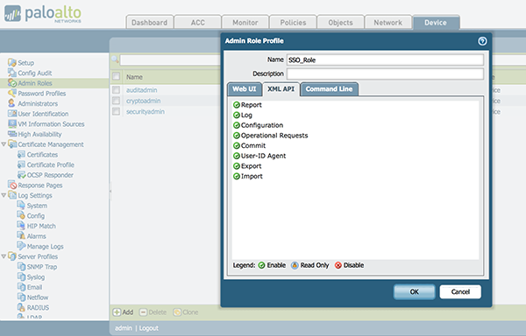The height and width of the screenshot is (336, 526).
Task: Toggle the Commit permission icon
Action: 237,145
